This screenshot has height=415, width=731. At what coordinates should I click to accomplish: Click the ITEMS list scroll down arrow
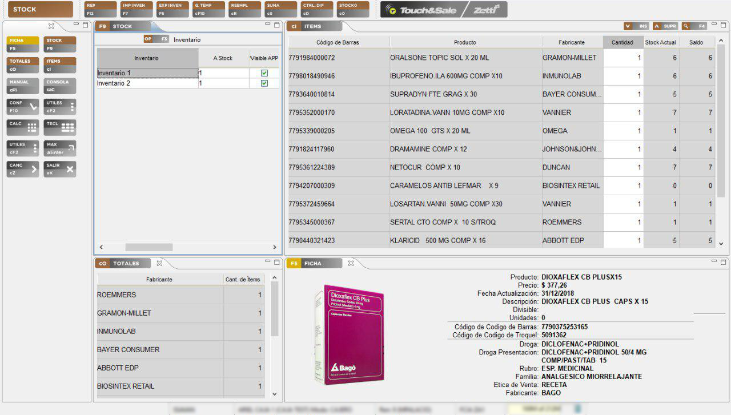coord(721,244)
